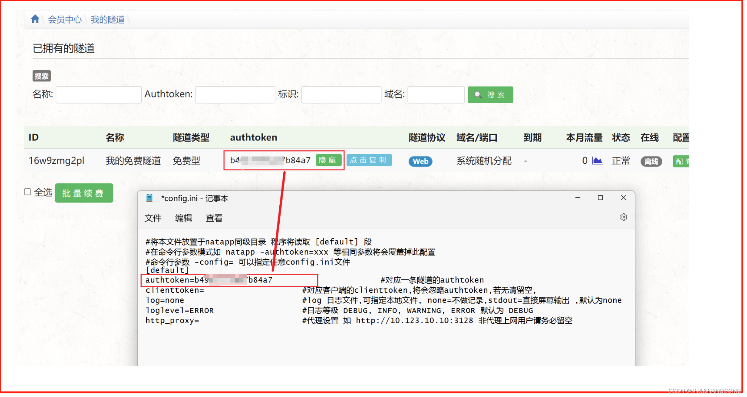
Task: Click the green 配置 button in tunnel row
Action: tap(681, 162)
